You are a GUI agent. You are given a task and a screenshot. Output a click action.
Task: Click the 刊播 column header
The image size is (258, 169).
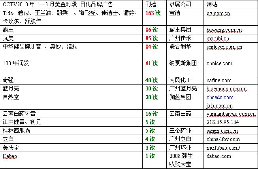[151, 4]
